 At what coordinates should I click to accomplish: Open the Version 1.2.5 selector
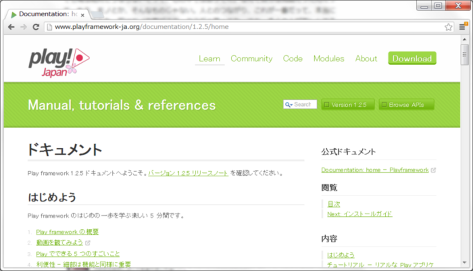coord(348,105)
